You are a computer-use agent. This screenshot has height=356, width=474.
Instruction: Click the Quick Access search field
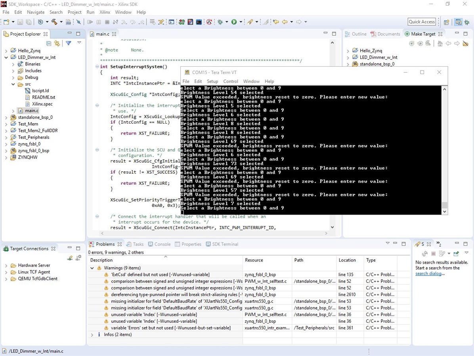[x=422, y=22]
